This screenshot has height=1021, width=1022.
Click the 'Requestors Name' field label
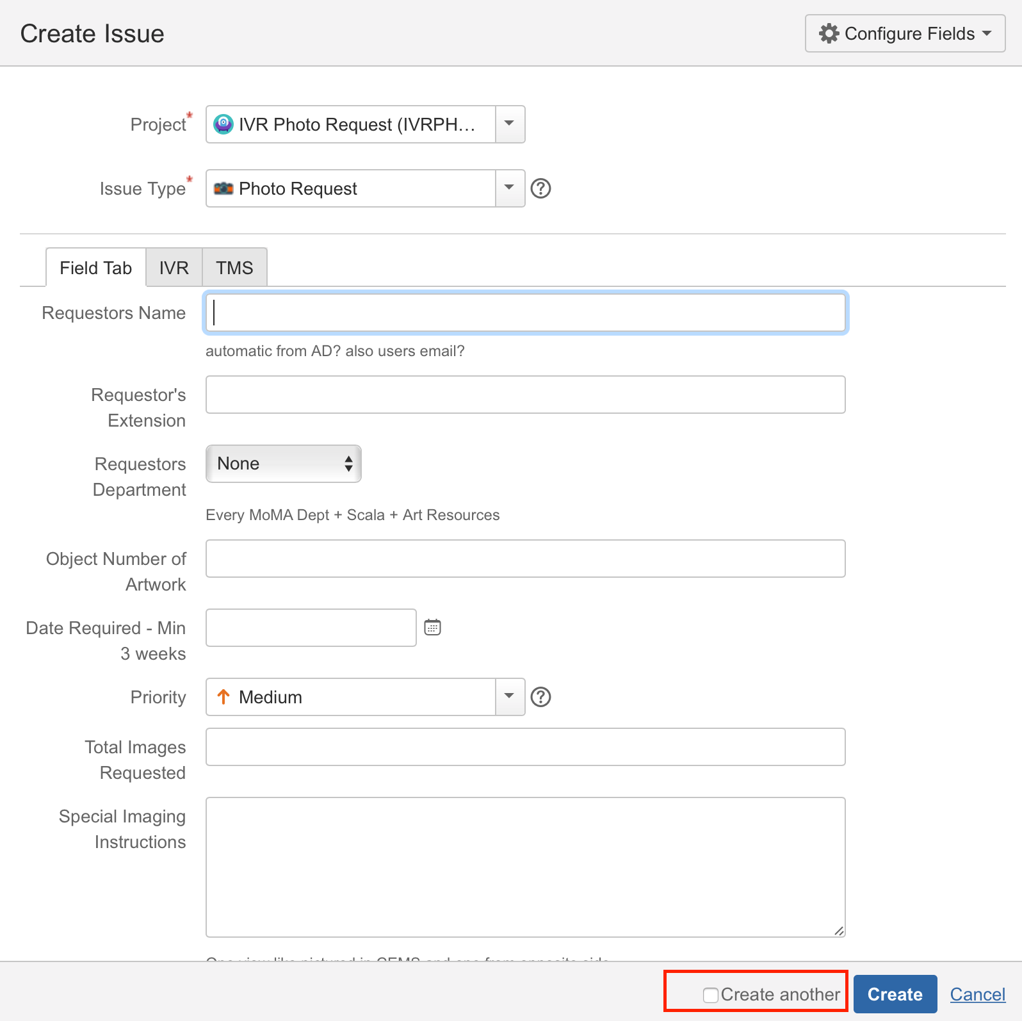(x=114, y=313)
